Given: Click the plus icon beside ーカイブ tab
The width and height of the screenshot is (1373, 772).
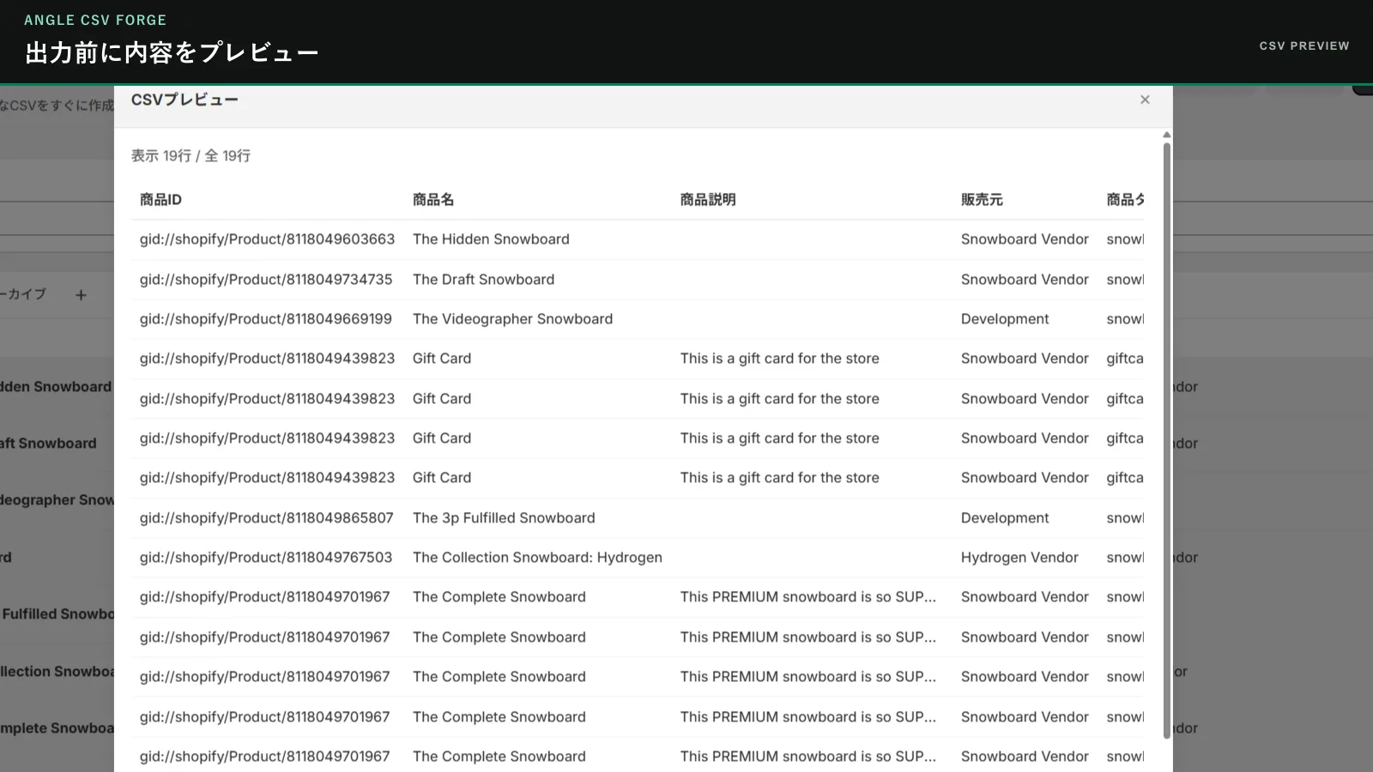Looking at the screenshot, I should click(81, 295).
